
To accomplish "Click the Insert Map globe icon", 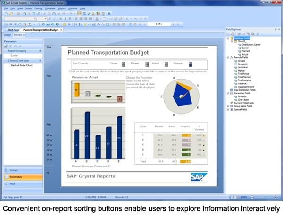I will 52,24.
